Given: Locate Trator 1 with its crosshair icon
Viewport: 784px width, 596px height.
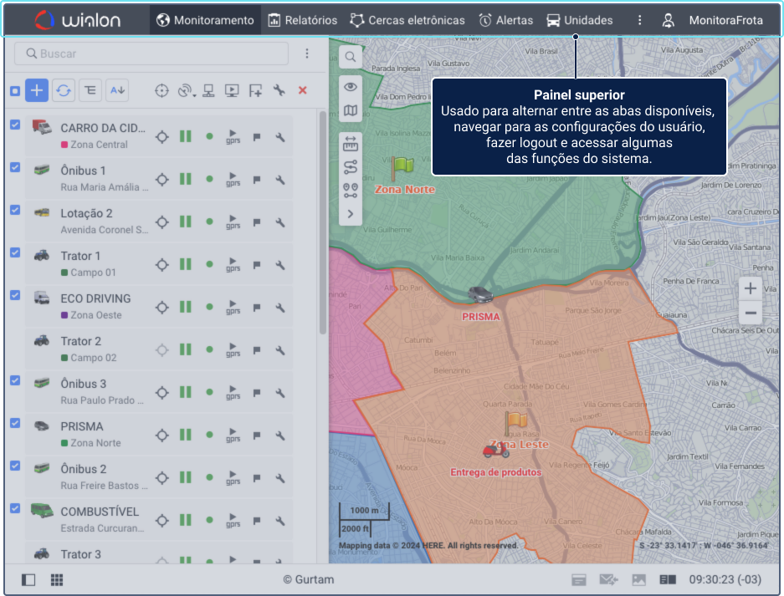Looking at the screenshot, I should [162, 264].
